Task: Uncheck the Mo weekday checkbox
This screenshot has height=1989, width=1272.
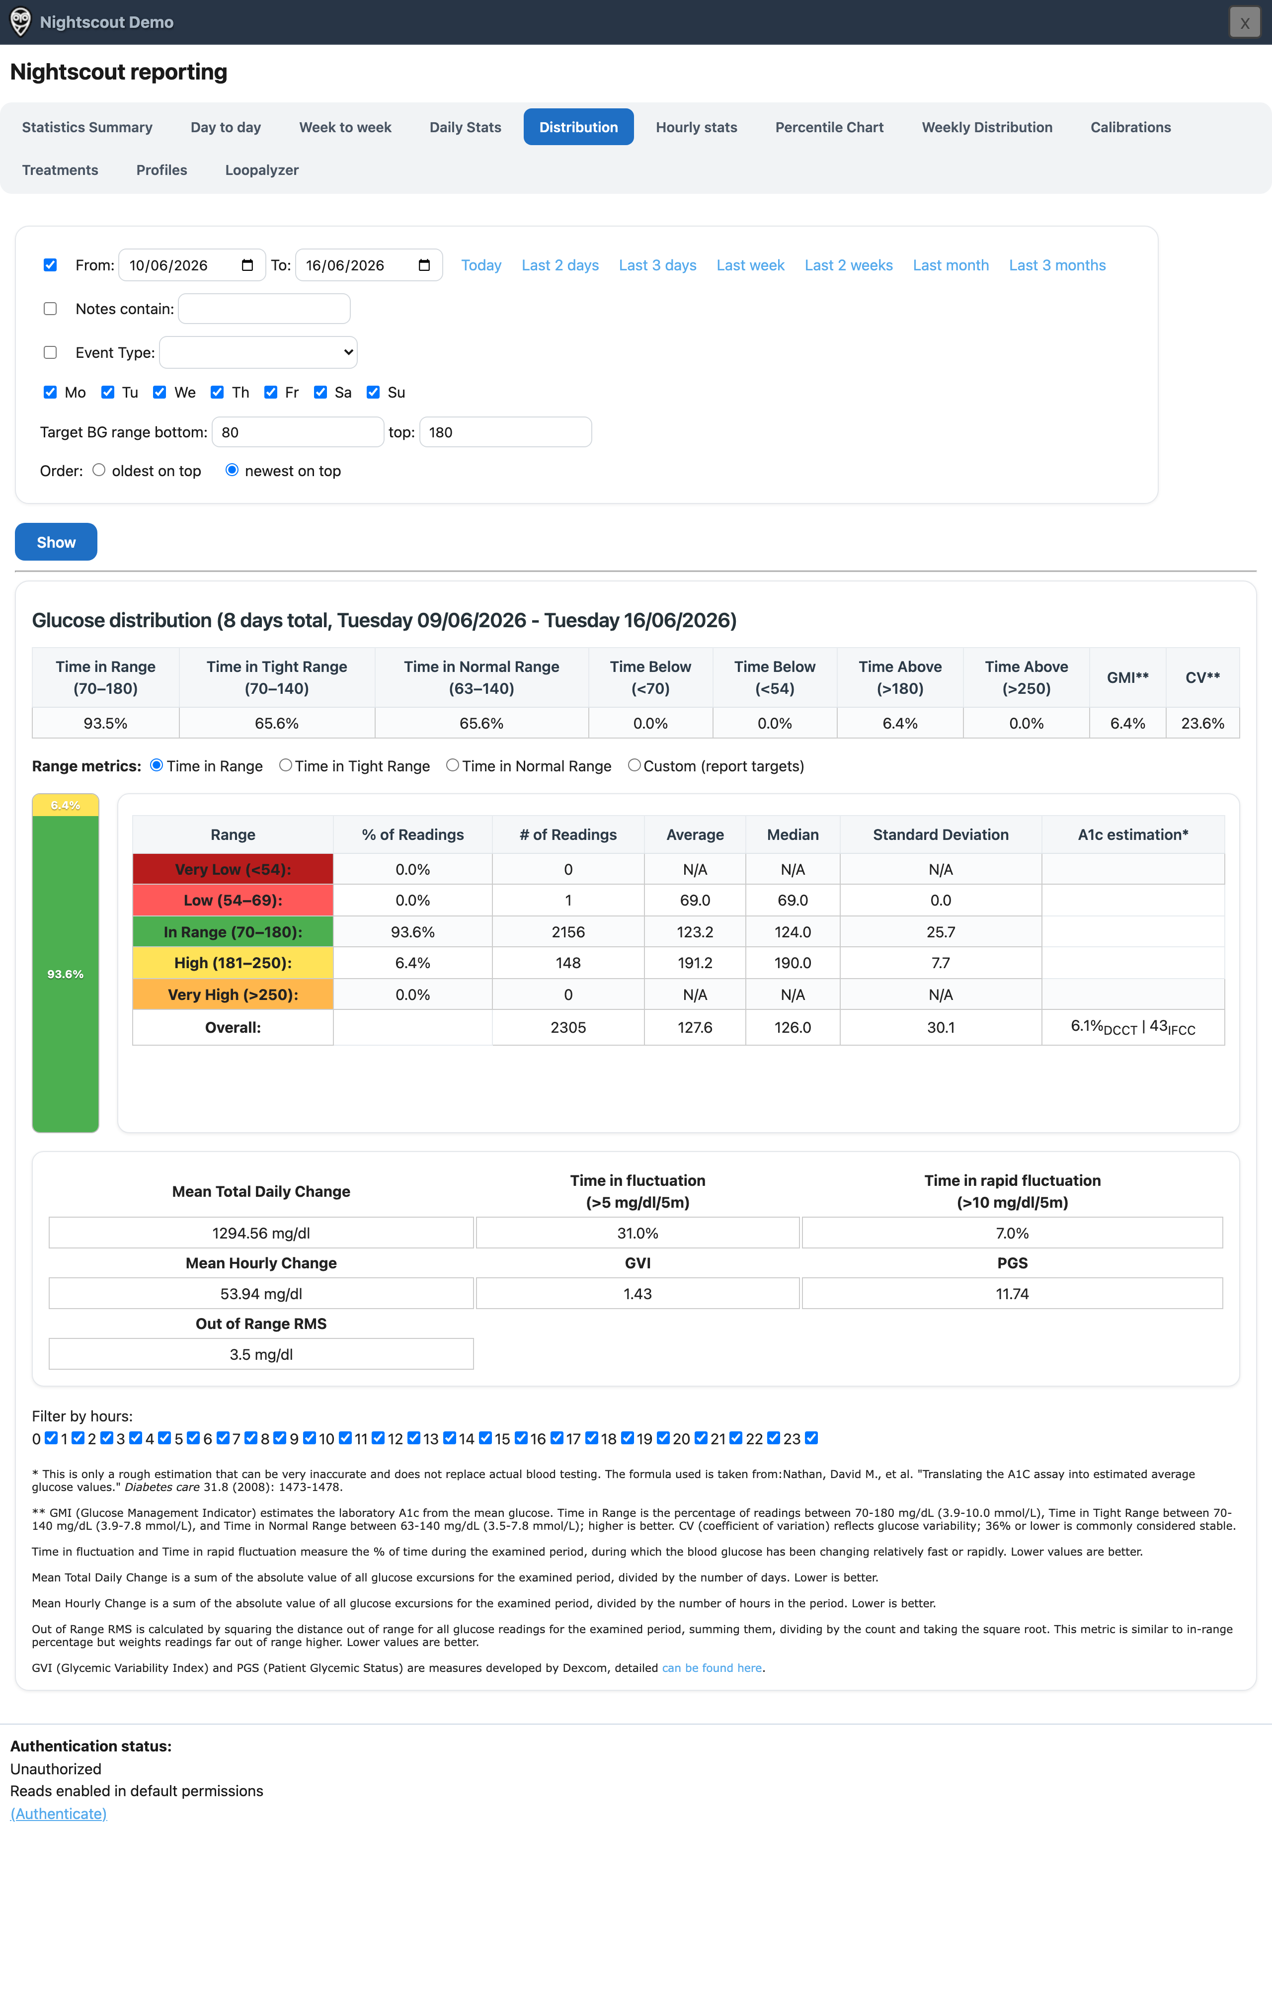Action: click(50, 392)
